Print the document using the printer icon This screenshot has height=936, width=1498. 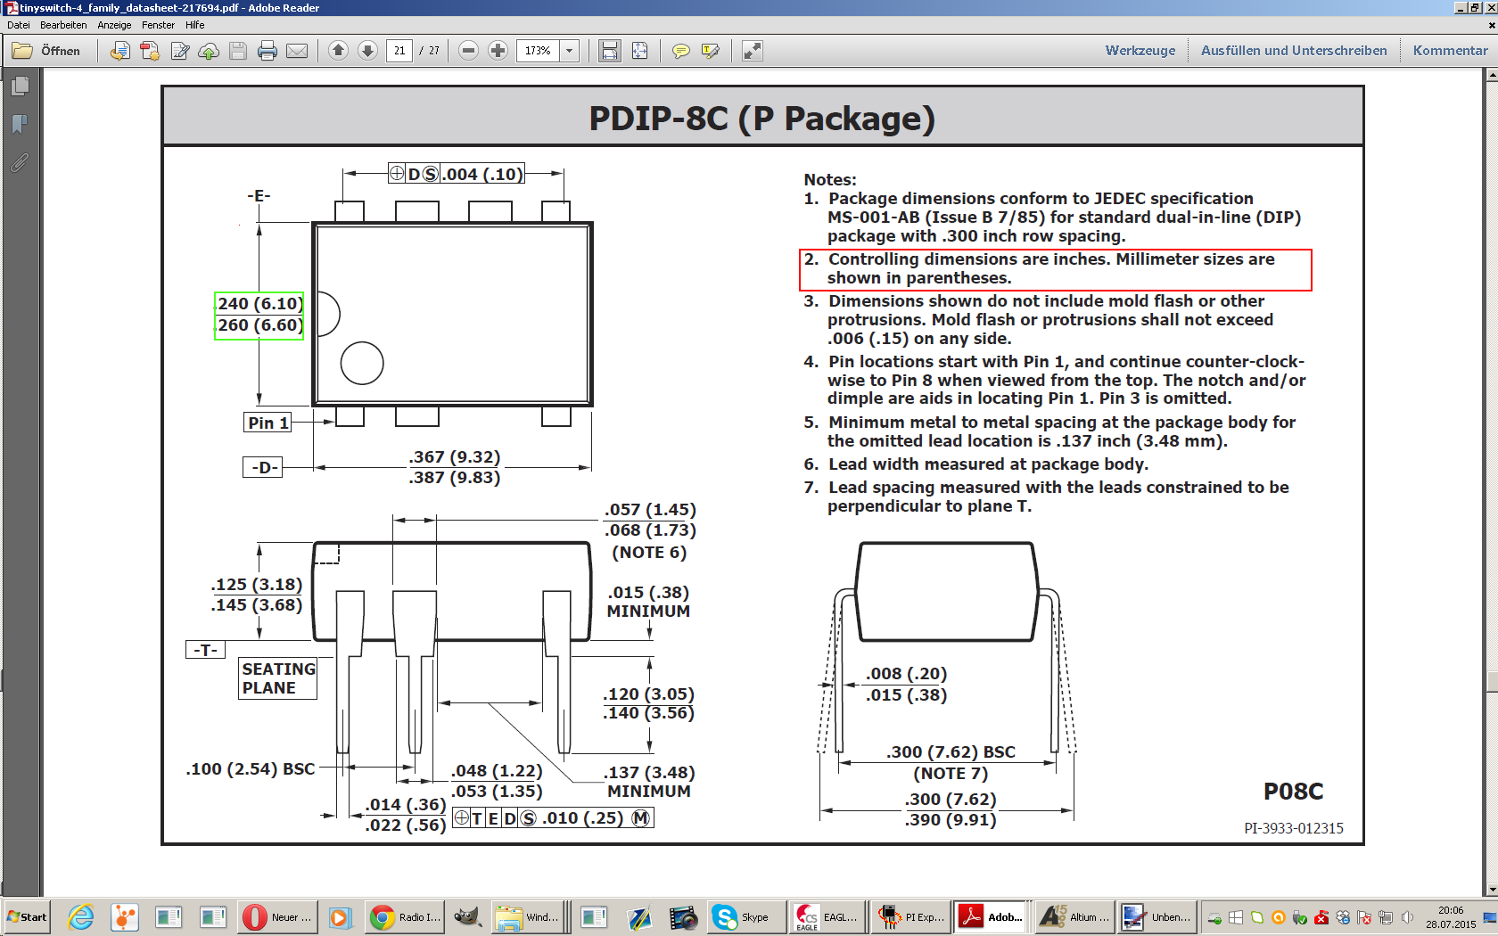click(267, 51)
